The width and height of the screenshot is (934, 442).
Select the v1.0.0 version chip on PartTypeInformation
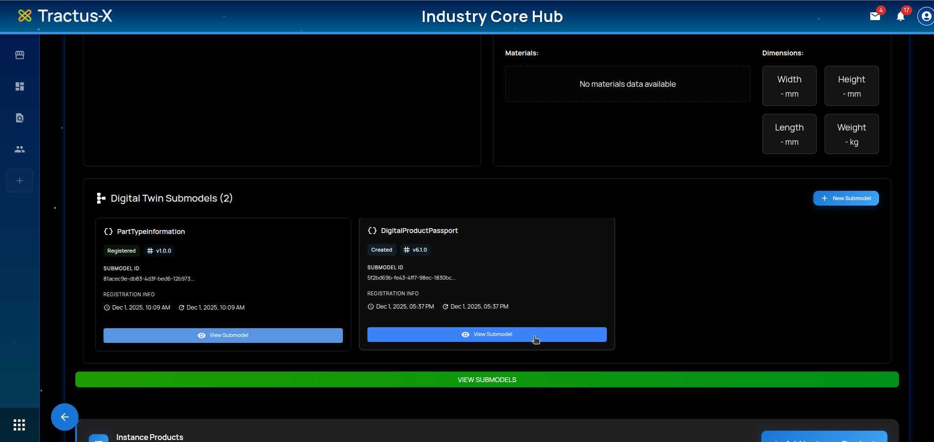159,251
